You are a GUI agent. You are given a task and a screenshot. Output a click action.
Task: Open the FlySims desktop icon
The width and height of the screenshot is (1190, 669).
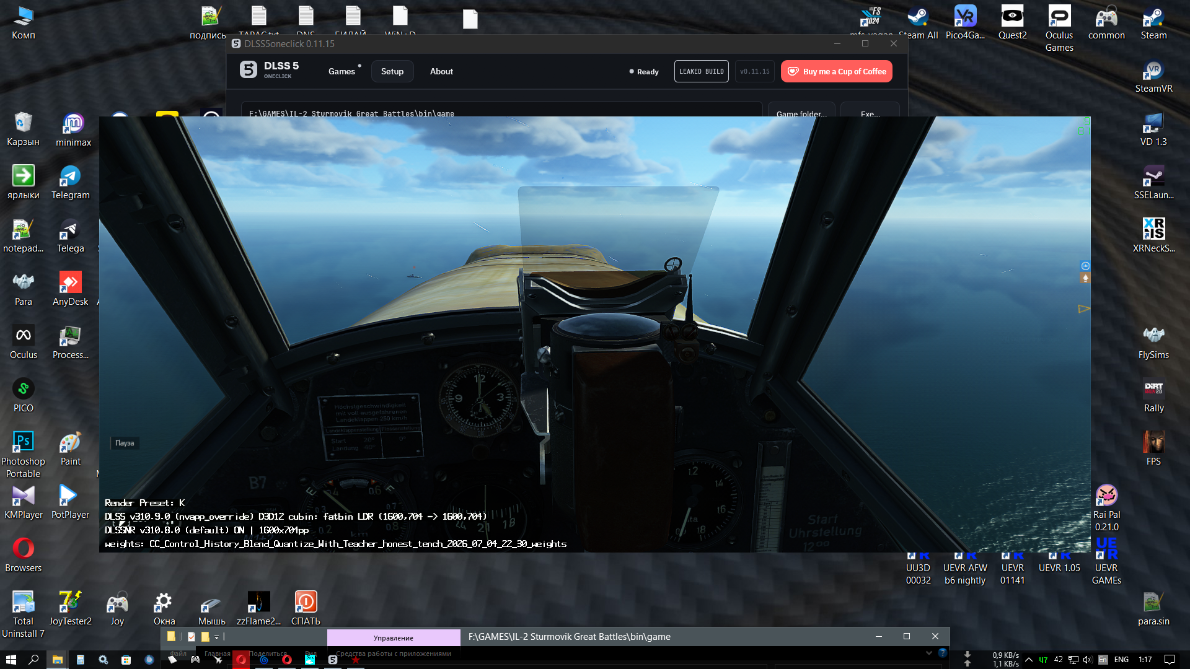coord(1153,343)
